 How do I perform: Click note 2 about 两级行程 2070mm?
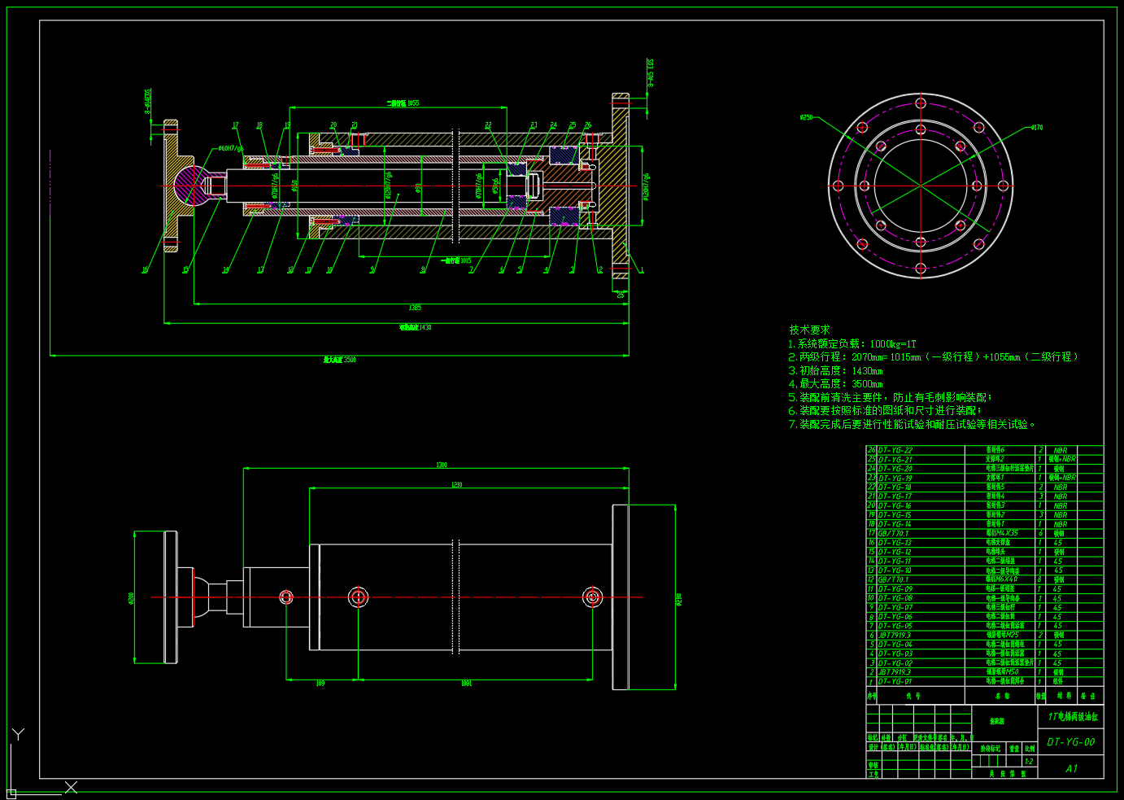point(934,356)
